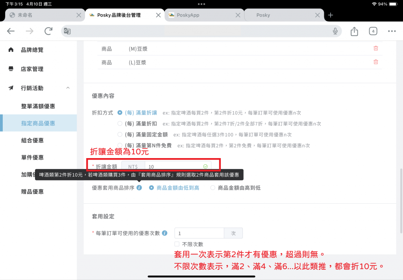Tap the multitasking three dots at top
Screen dimensions: 403x280
point(201,4)
